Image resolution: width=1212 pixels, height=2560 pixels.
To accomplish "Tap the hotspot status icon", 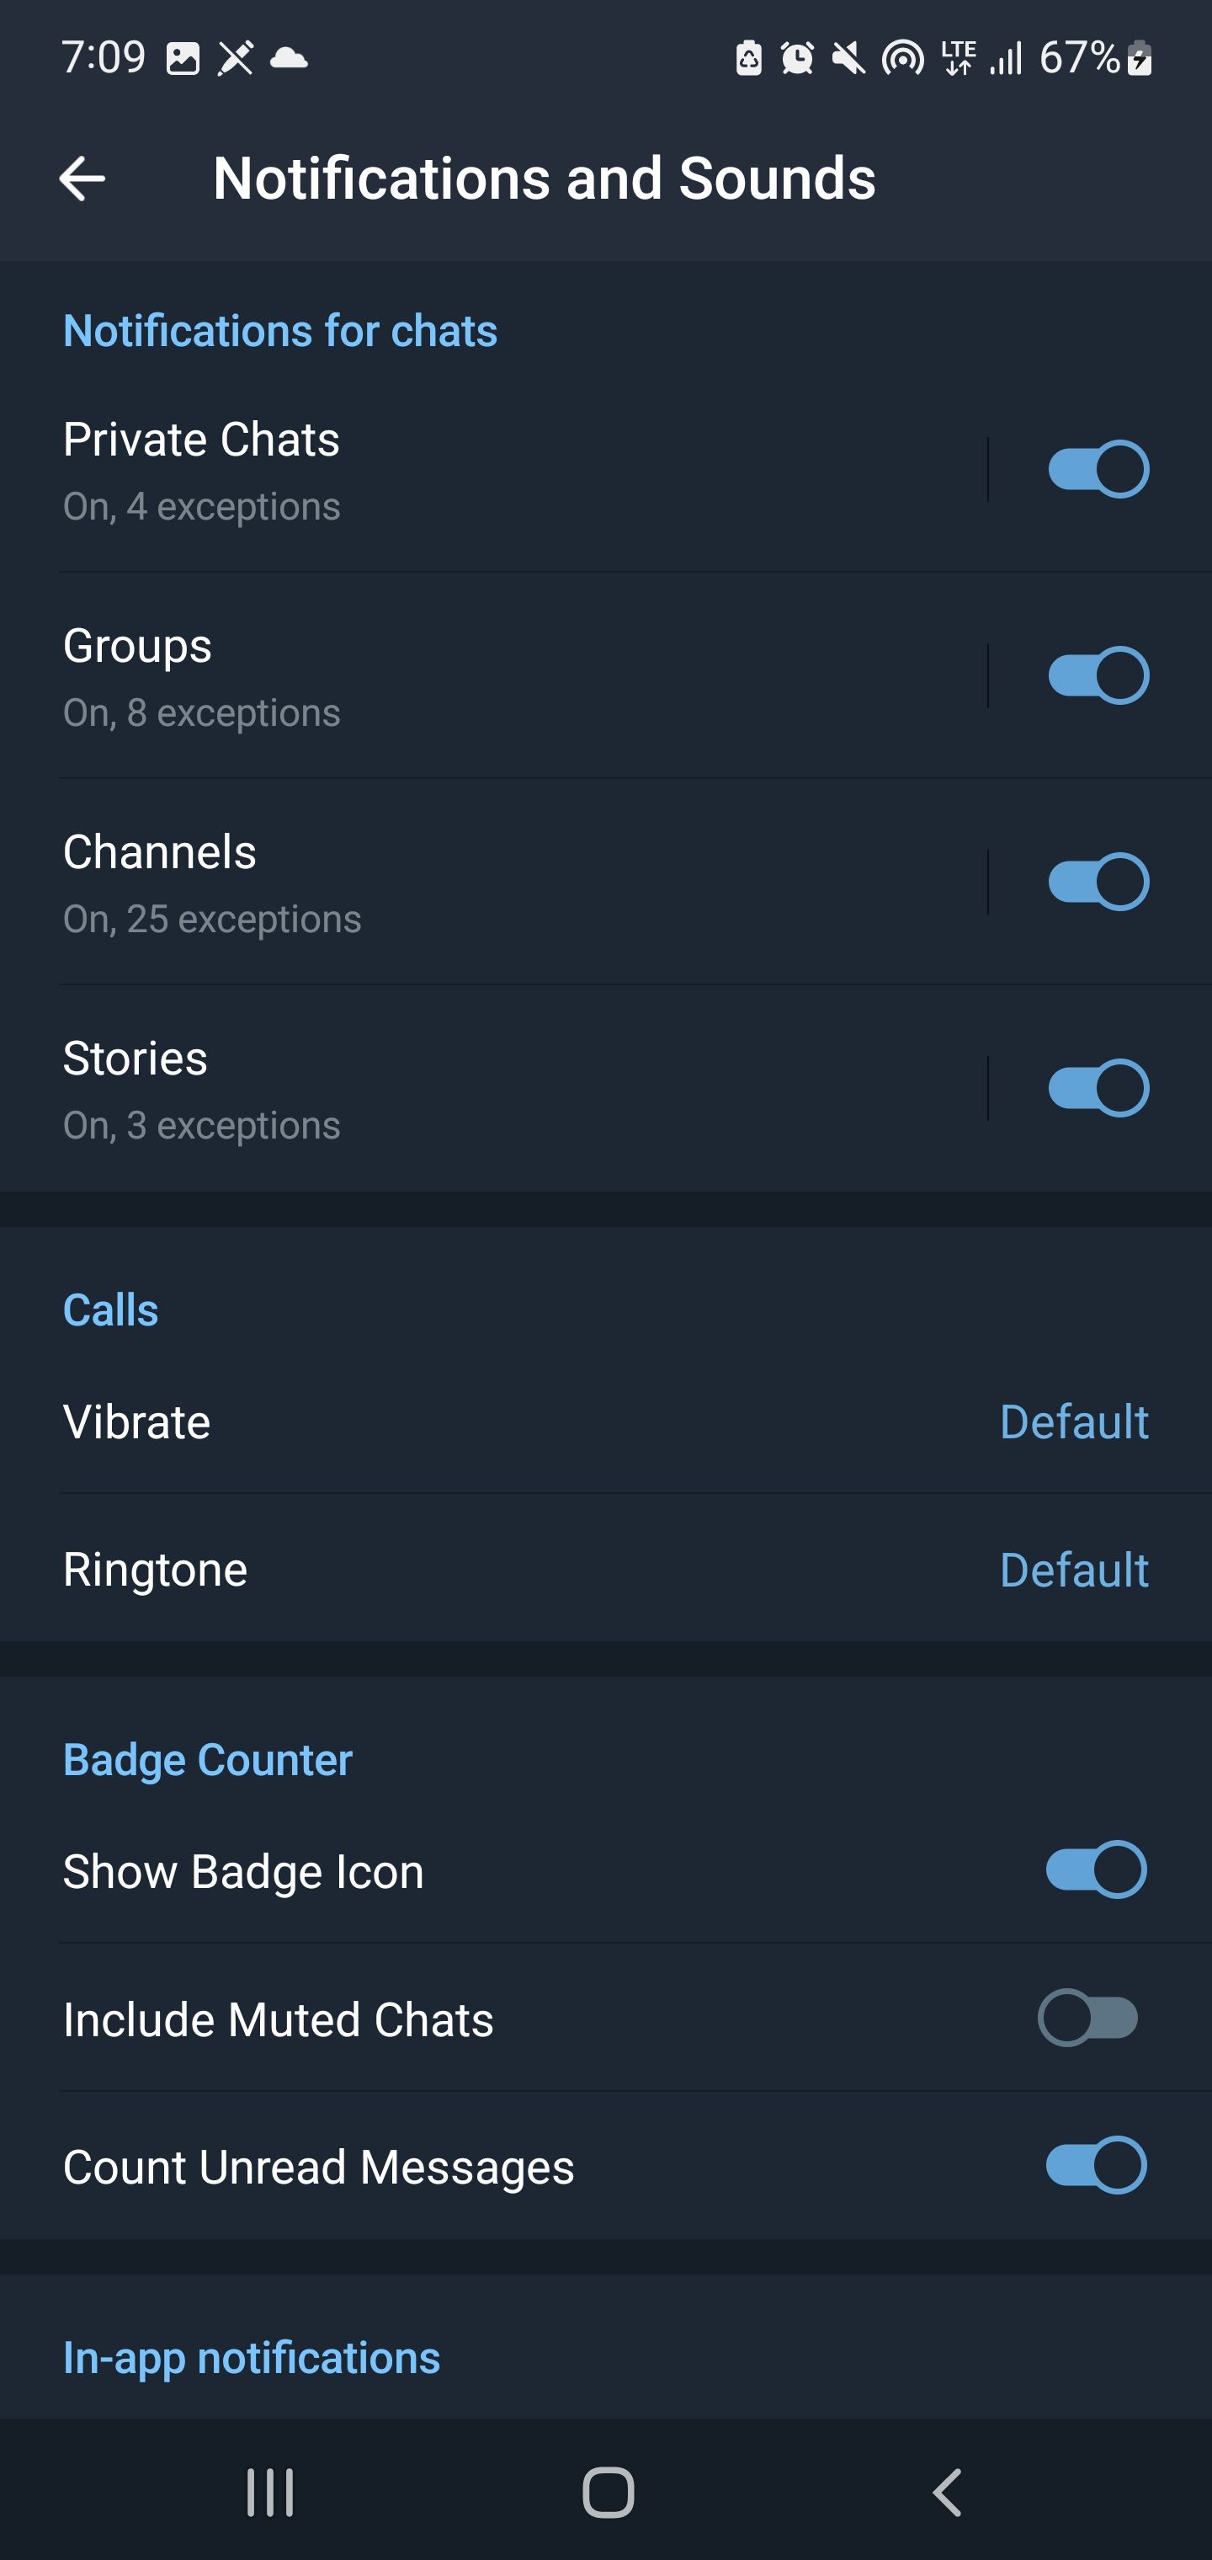I will pyautogui.click(x=902, y=59).
